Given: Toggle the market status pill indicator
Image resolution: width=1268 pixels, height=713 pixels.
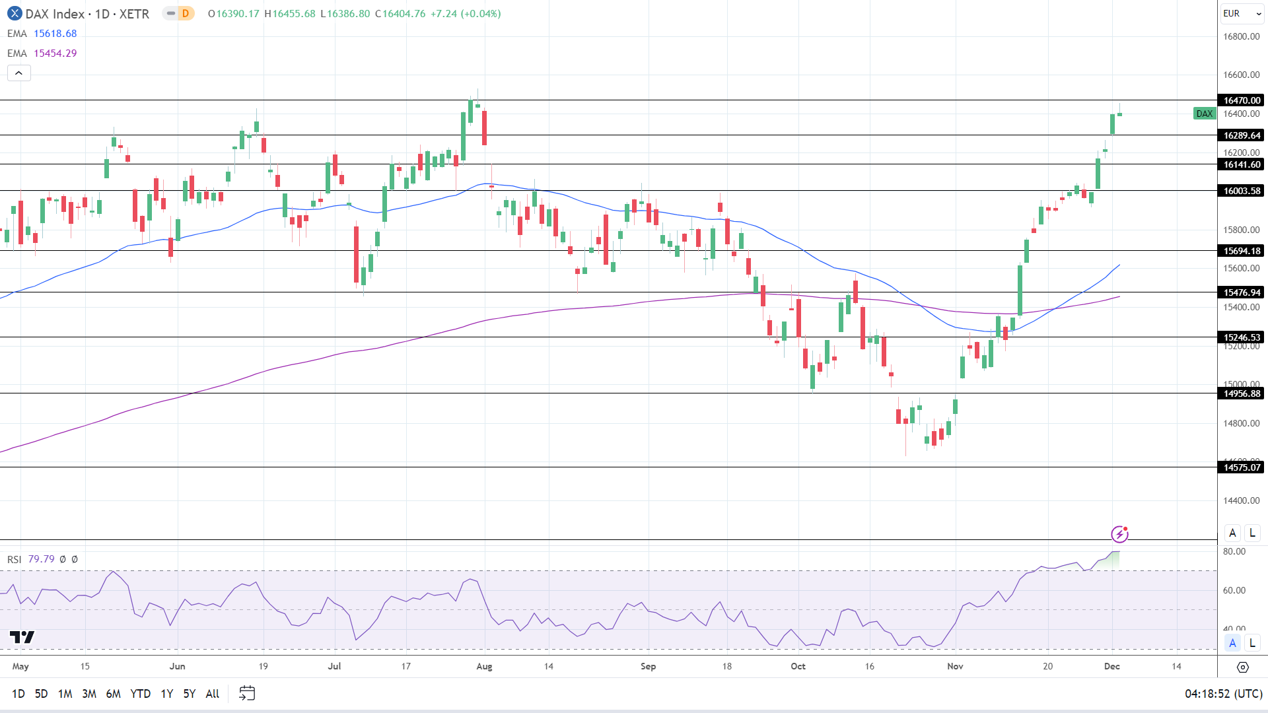Looking at the screenshot, I should pos(170,13).
